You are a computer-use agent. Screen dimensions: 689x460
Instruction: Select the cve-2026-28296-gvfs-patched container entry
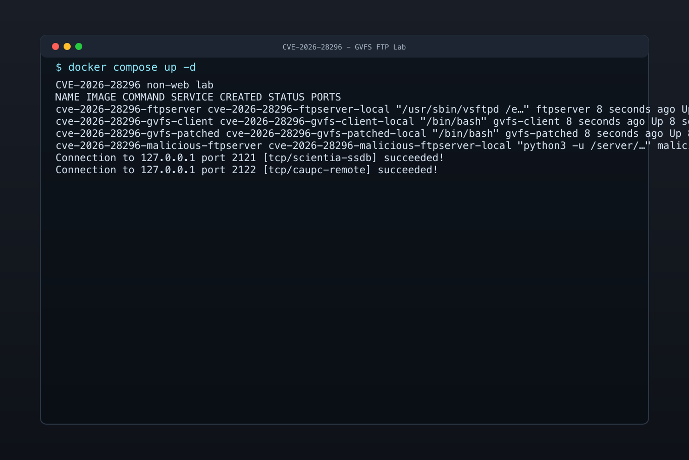(136, 133)
